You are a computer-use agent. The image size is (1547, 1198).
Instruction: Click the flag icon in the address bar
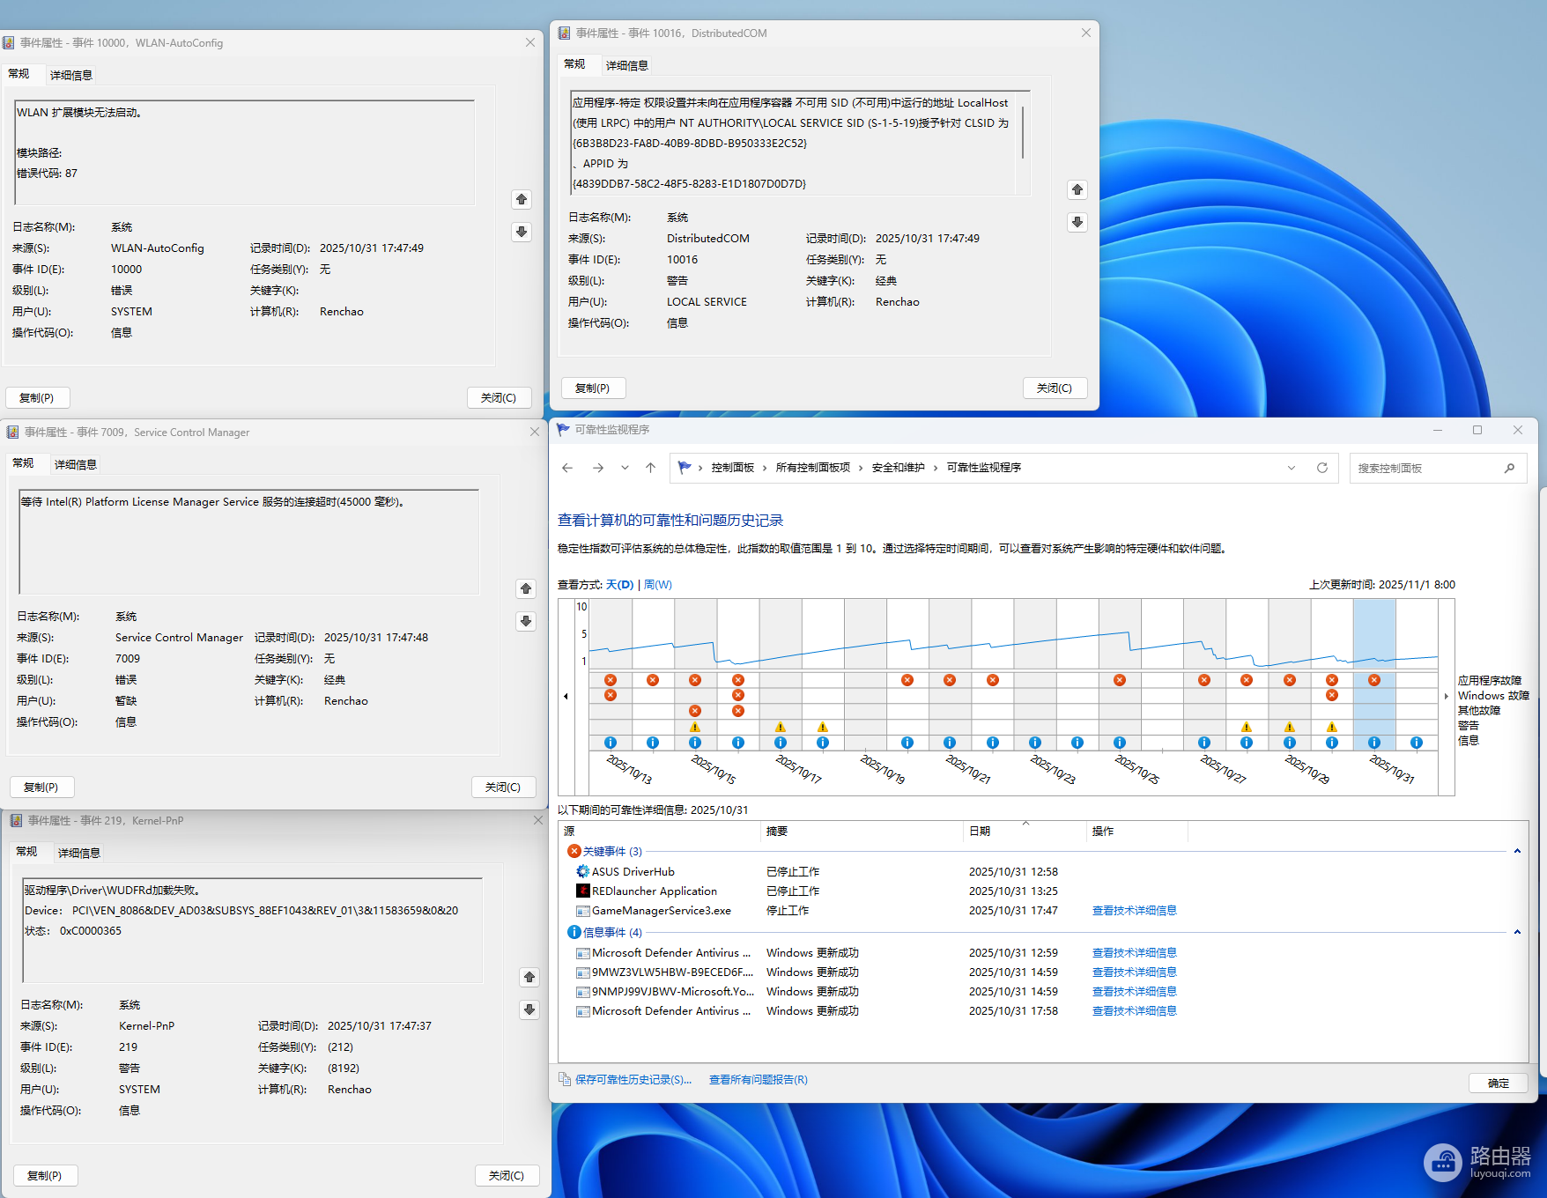click(685, 468)
